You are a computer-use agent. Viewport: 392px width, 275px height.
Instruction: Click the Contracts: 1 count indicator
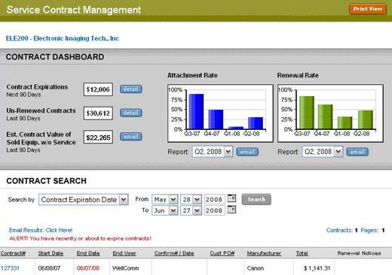pyautogui.click(x=342, y=230)
